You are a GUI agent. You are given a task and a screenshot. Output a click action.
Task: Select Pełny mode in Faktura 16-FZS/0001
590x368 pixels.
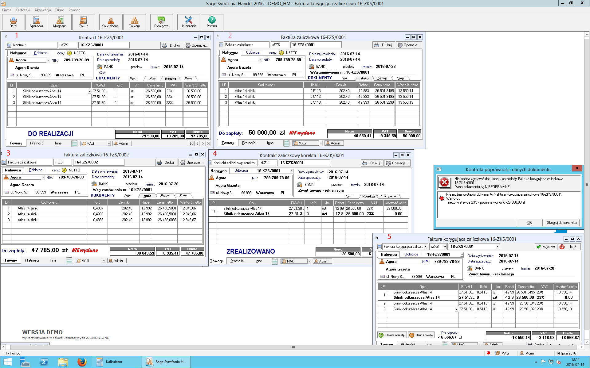pyautogui.click(x=400, y=78)
